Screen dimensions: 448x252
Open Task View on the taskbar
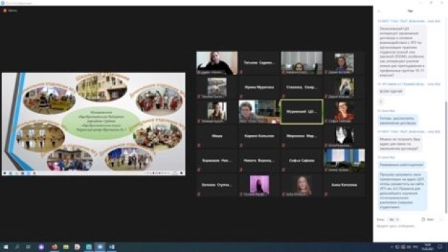[28, 247]
